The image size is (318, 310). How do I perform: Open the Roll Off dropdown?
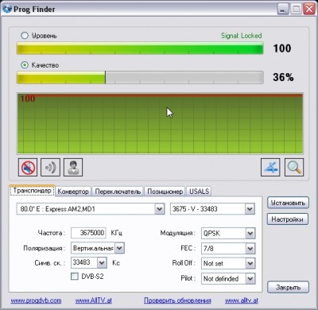click(250, 263)
